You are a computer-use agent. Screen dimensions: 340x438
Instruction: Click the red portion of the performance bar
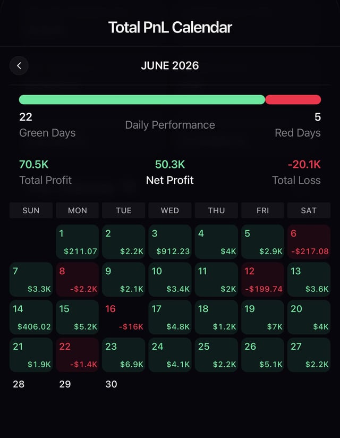293,100
